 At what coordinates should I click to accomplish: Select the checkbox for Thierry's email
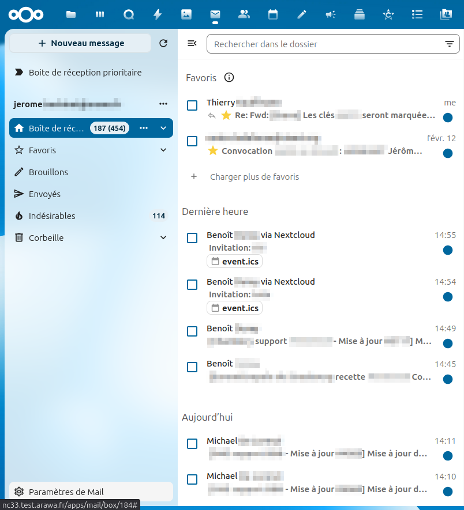[192, 105]
